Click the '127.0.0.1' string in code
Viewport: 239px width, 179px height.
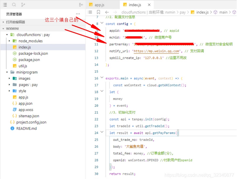point(153,58)
